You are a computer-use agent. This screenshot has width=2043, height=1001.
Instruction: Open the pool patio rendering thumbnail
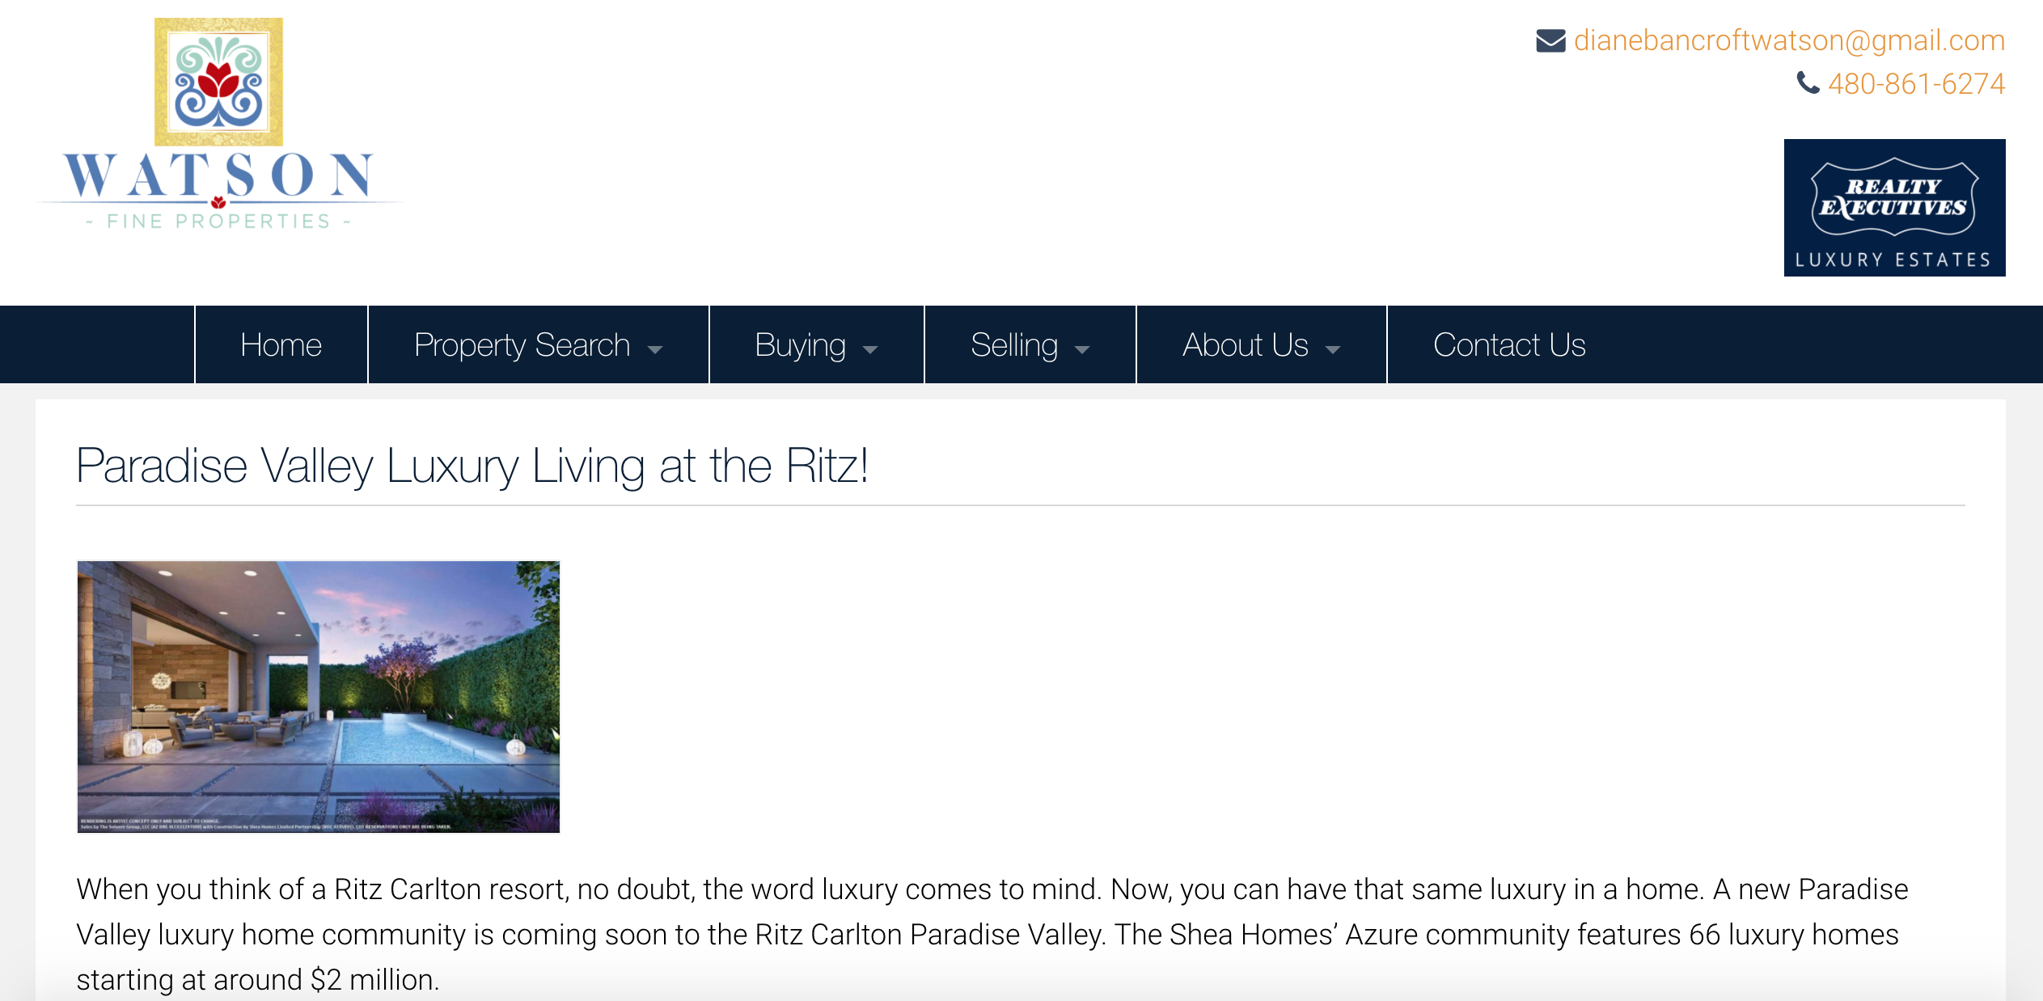(318, 696)
